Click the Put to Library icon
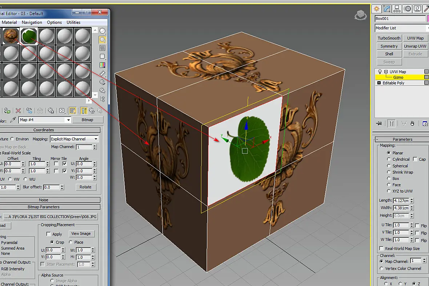The image size is (429, 286). coord(51,111)
